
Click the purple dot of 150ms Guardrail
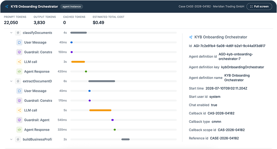[72, 52]
